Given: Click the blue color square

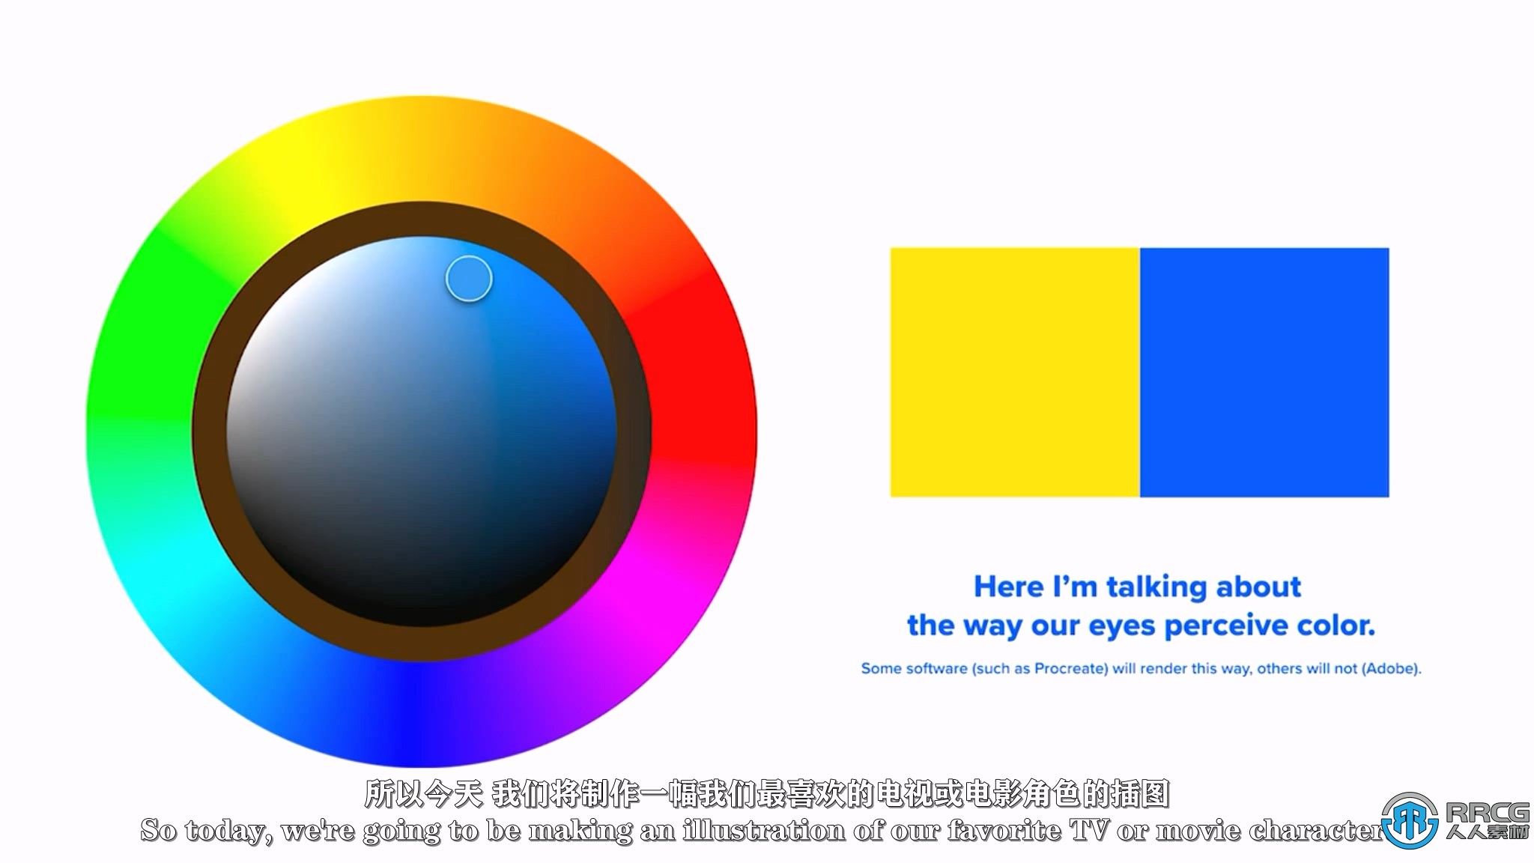Looking at the screenshot, I should tap(1264, 372).
